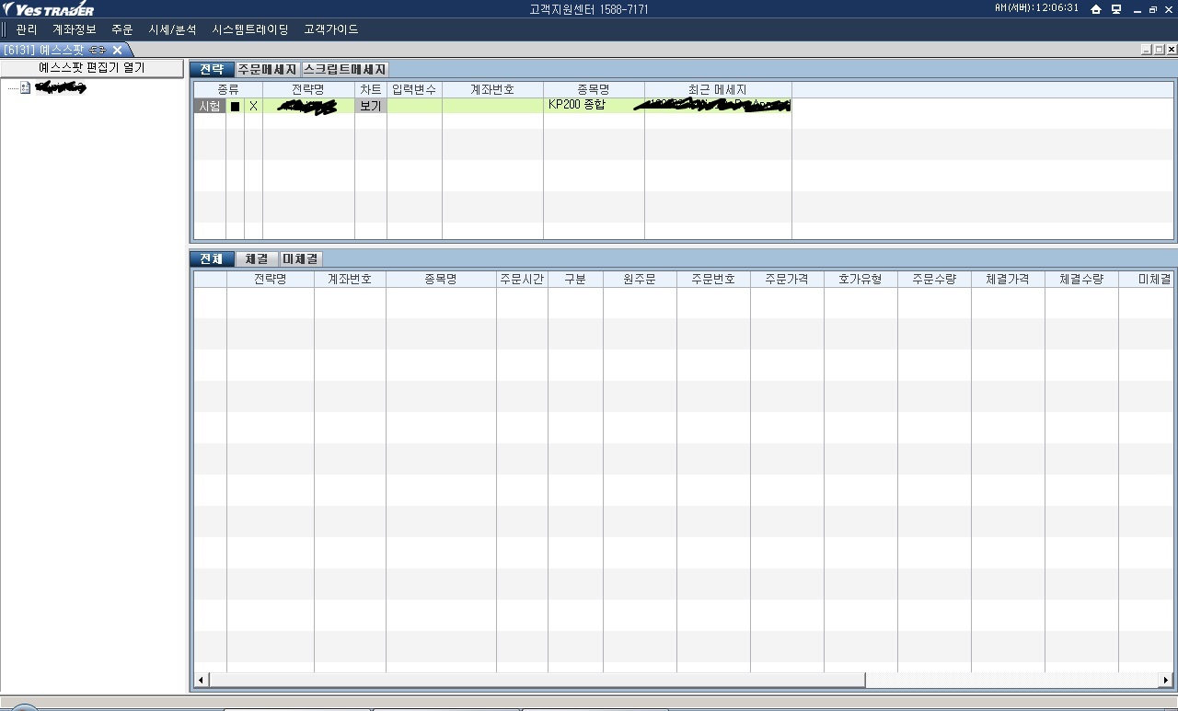Click the 보기 chart button in strategy row
The width and height of the screenshot is (1178, 711).
(x=370, y=106)
